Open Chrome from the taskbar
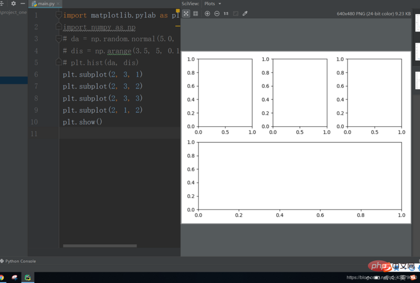 (2, 278)
